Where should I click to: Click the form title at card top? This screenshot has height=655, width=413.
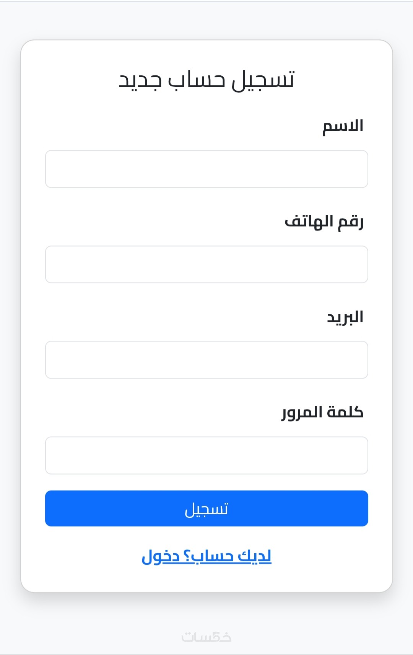(x=206, y=80)
